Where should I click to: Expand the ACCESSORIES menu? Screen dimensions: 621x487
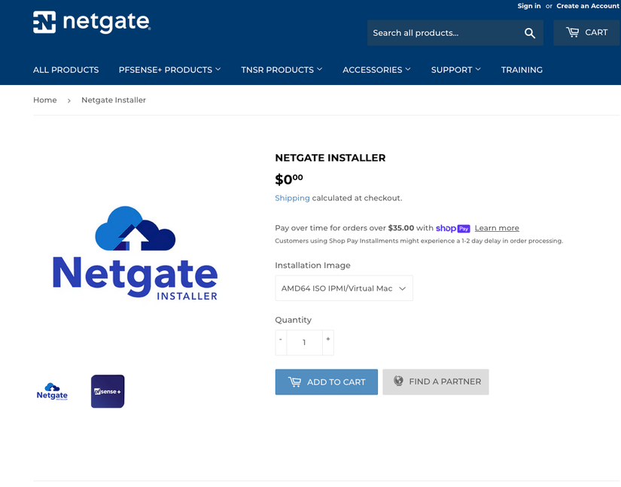pos(376,69)
